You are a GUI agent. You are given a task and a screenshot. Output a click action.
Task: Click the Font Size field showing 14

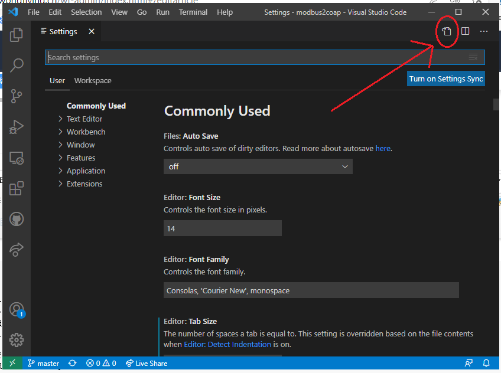tap(222, 228)
